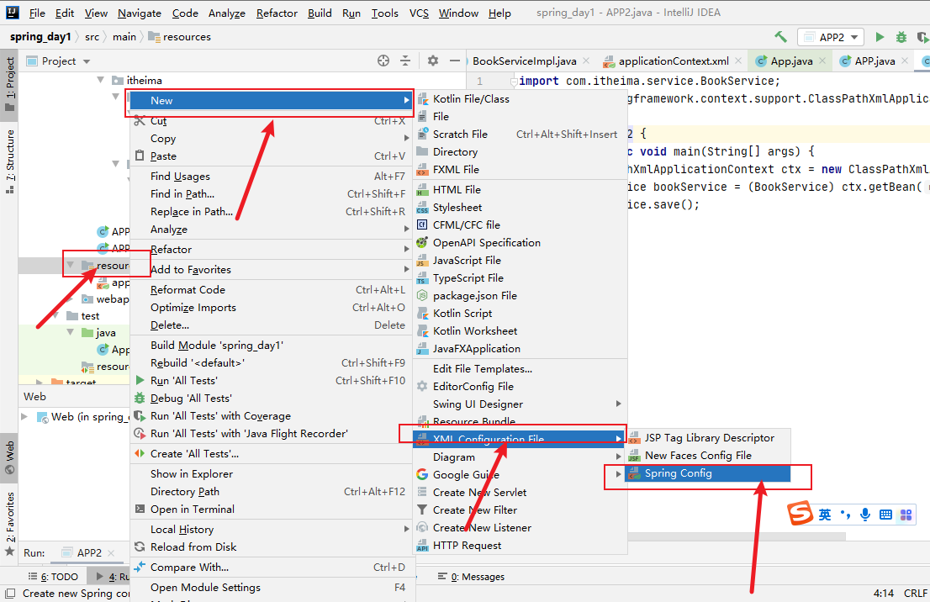Choose package.json File entry
This screenshot has height=602, width=930.
pos(520,296)
